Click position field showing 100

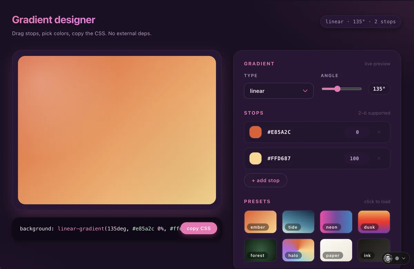coord(357,158)
